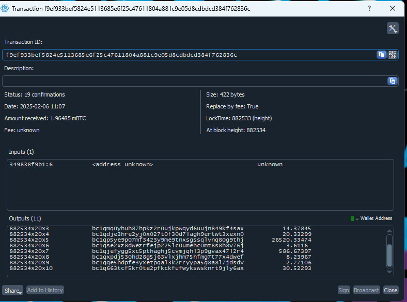Click the Close button
The height and width of the screenshot is (302, 407).
coord(390,290)
